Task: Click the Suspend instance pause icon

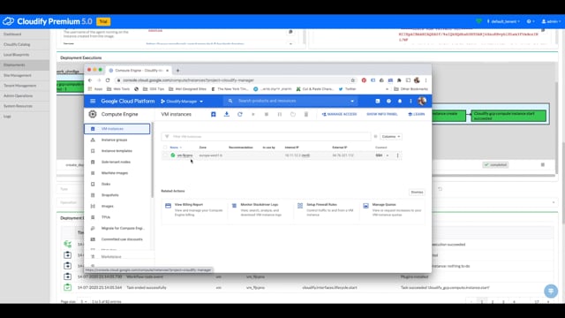Action: 280,114
